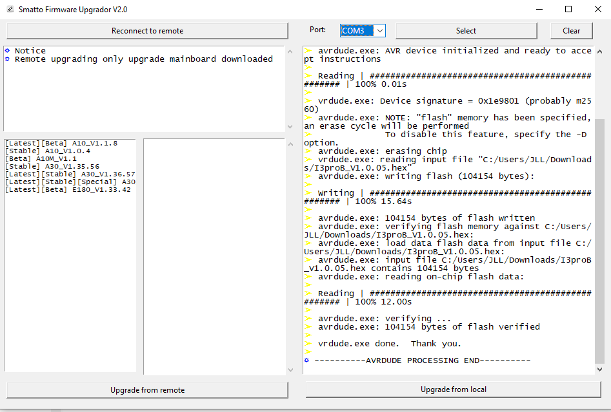Click '104154 bytes of flash written' log line
This screenshot has height=412, width=611.
426,218
